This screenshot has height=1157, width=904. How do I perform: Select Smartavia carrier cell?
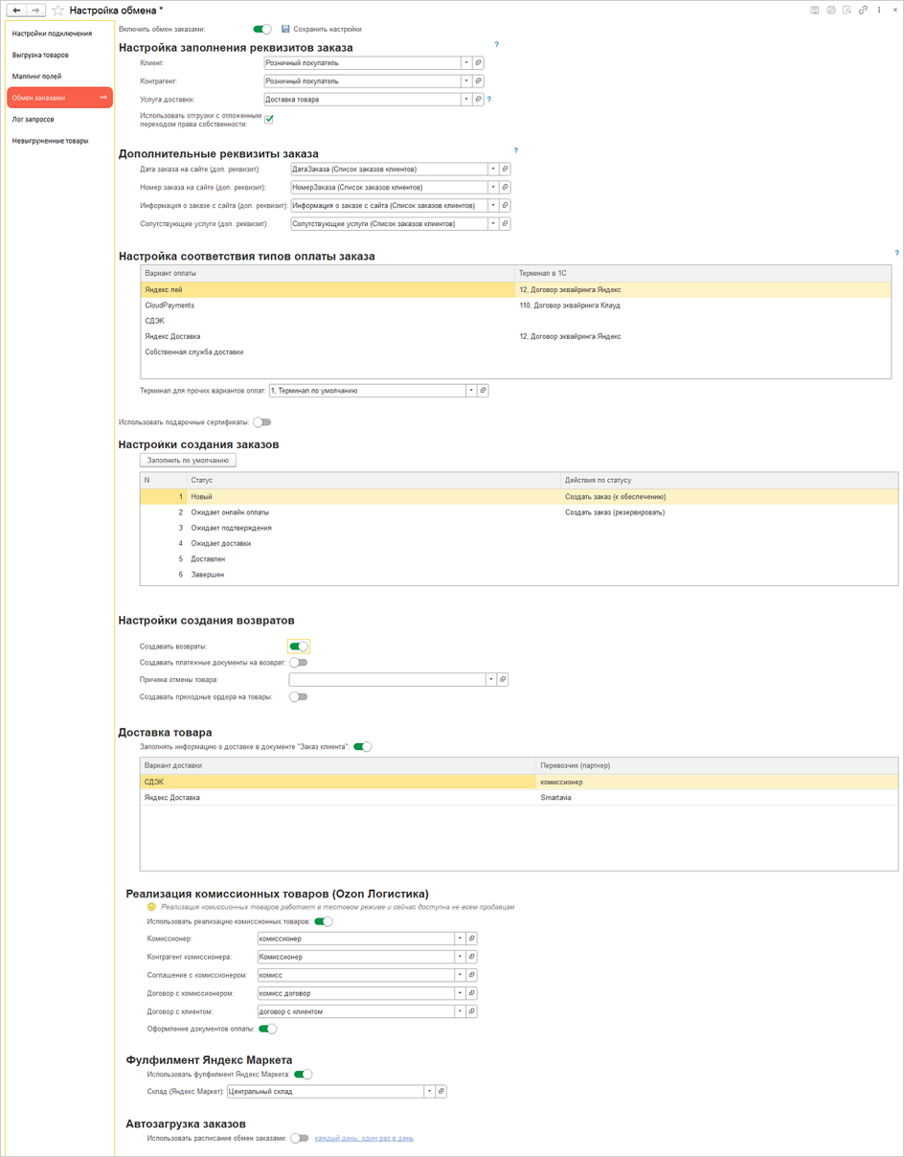(717, 798)
